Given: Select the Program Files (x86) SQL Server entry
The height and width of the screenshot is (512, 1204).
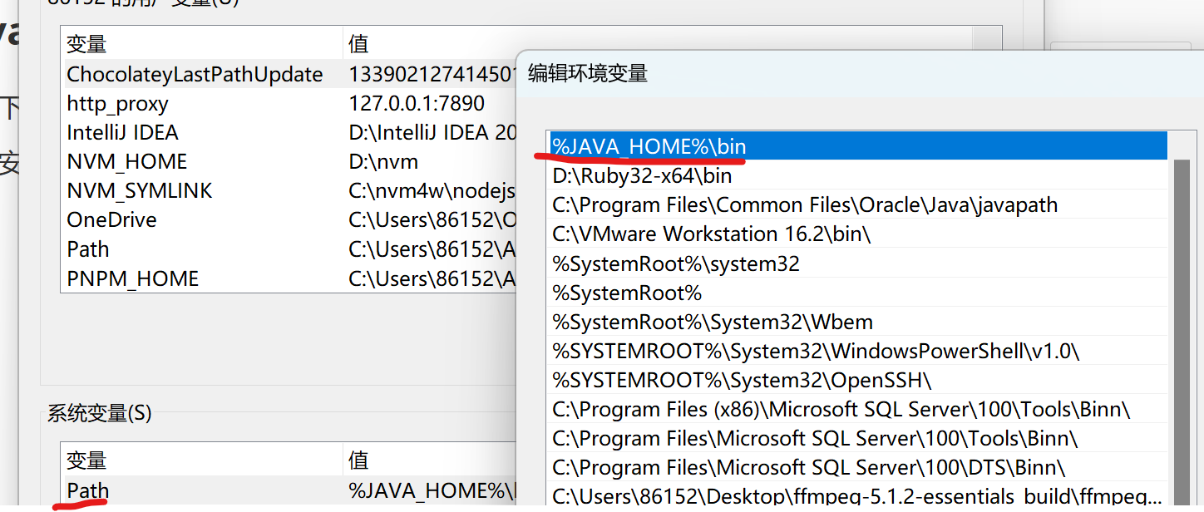Looking at the screenshot, I should pos(841,410).
